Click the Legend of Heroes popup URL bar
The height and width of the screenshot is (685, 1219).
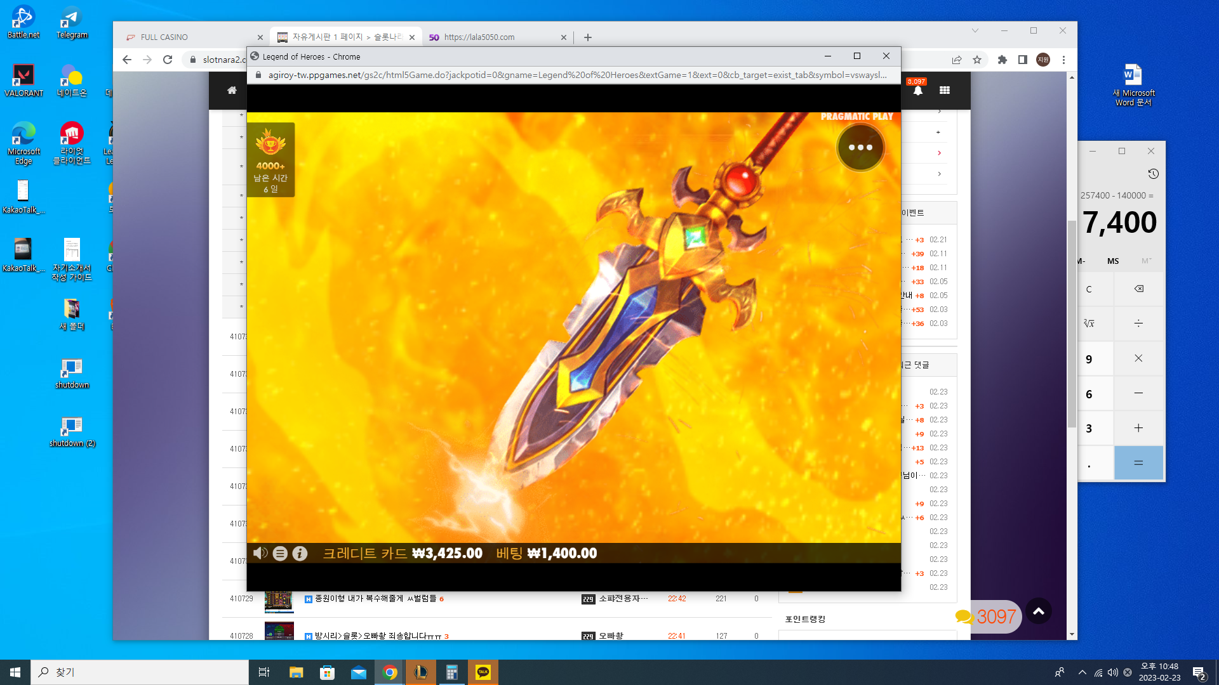[x=577, y=75]
